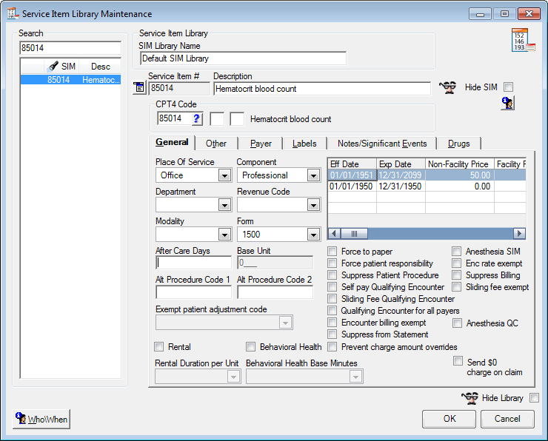The image size is (548, 441).
Task: Click the Exp Date column header
Action: (x=401, y=164)
